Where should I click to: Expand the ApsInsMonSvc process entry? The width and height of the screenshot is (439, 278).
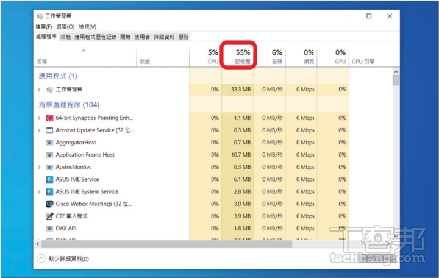tap(40, 167)
